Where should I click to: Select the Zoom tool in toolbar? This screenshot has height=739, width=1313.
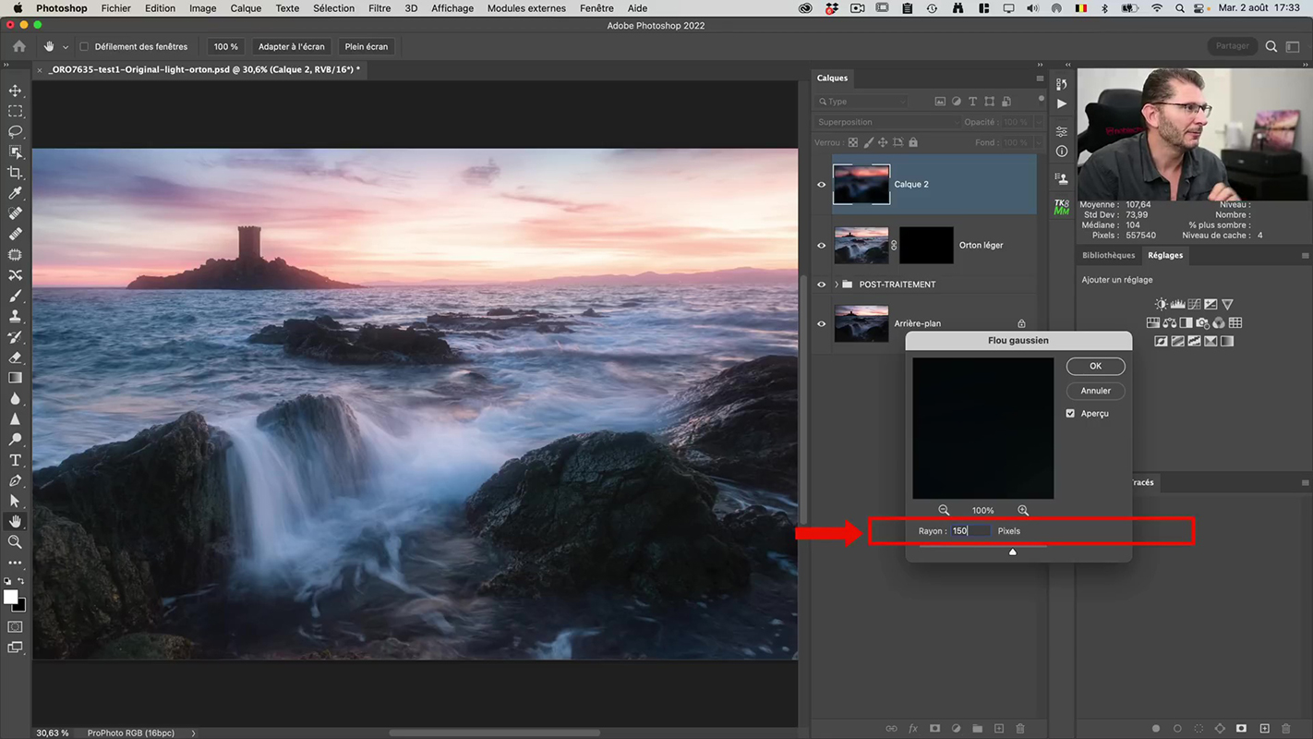point(15,542)
